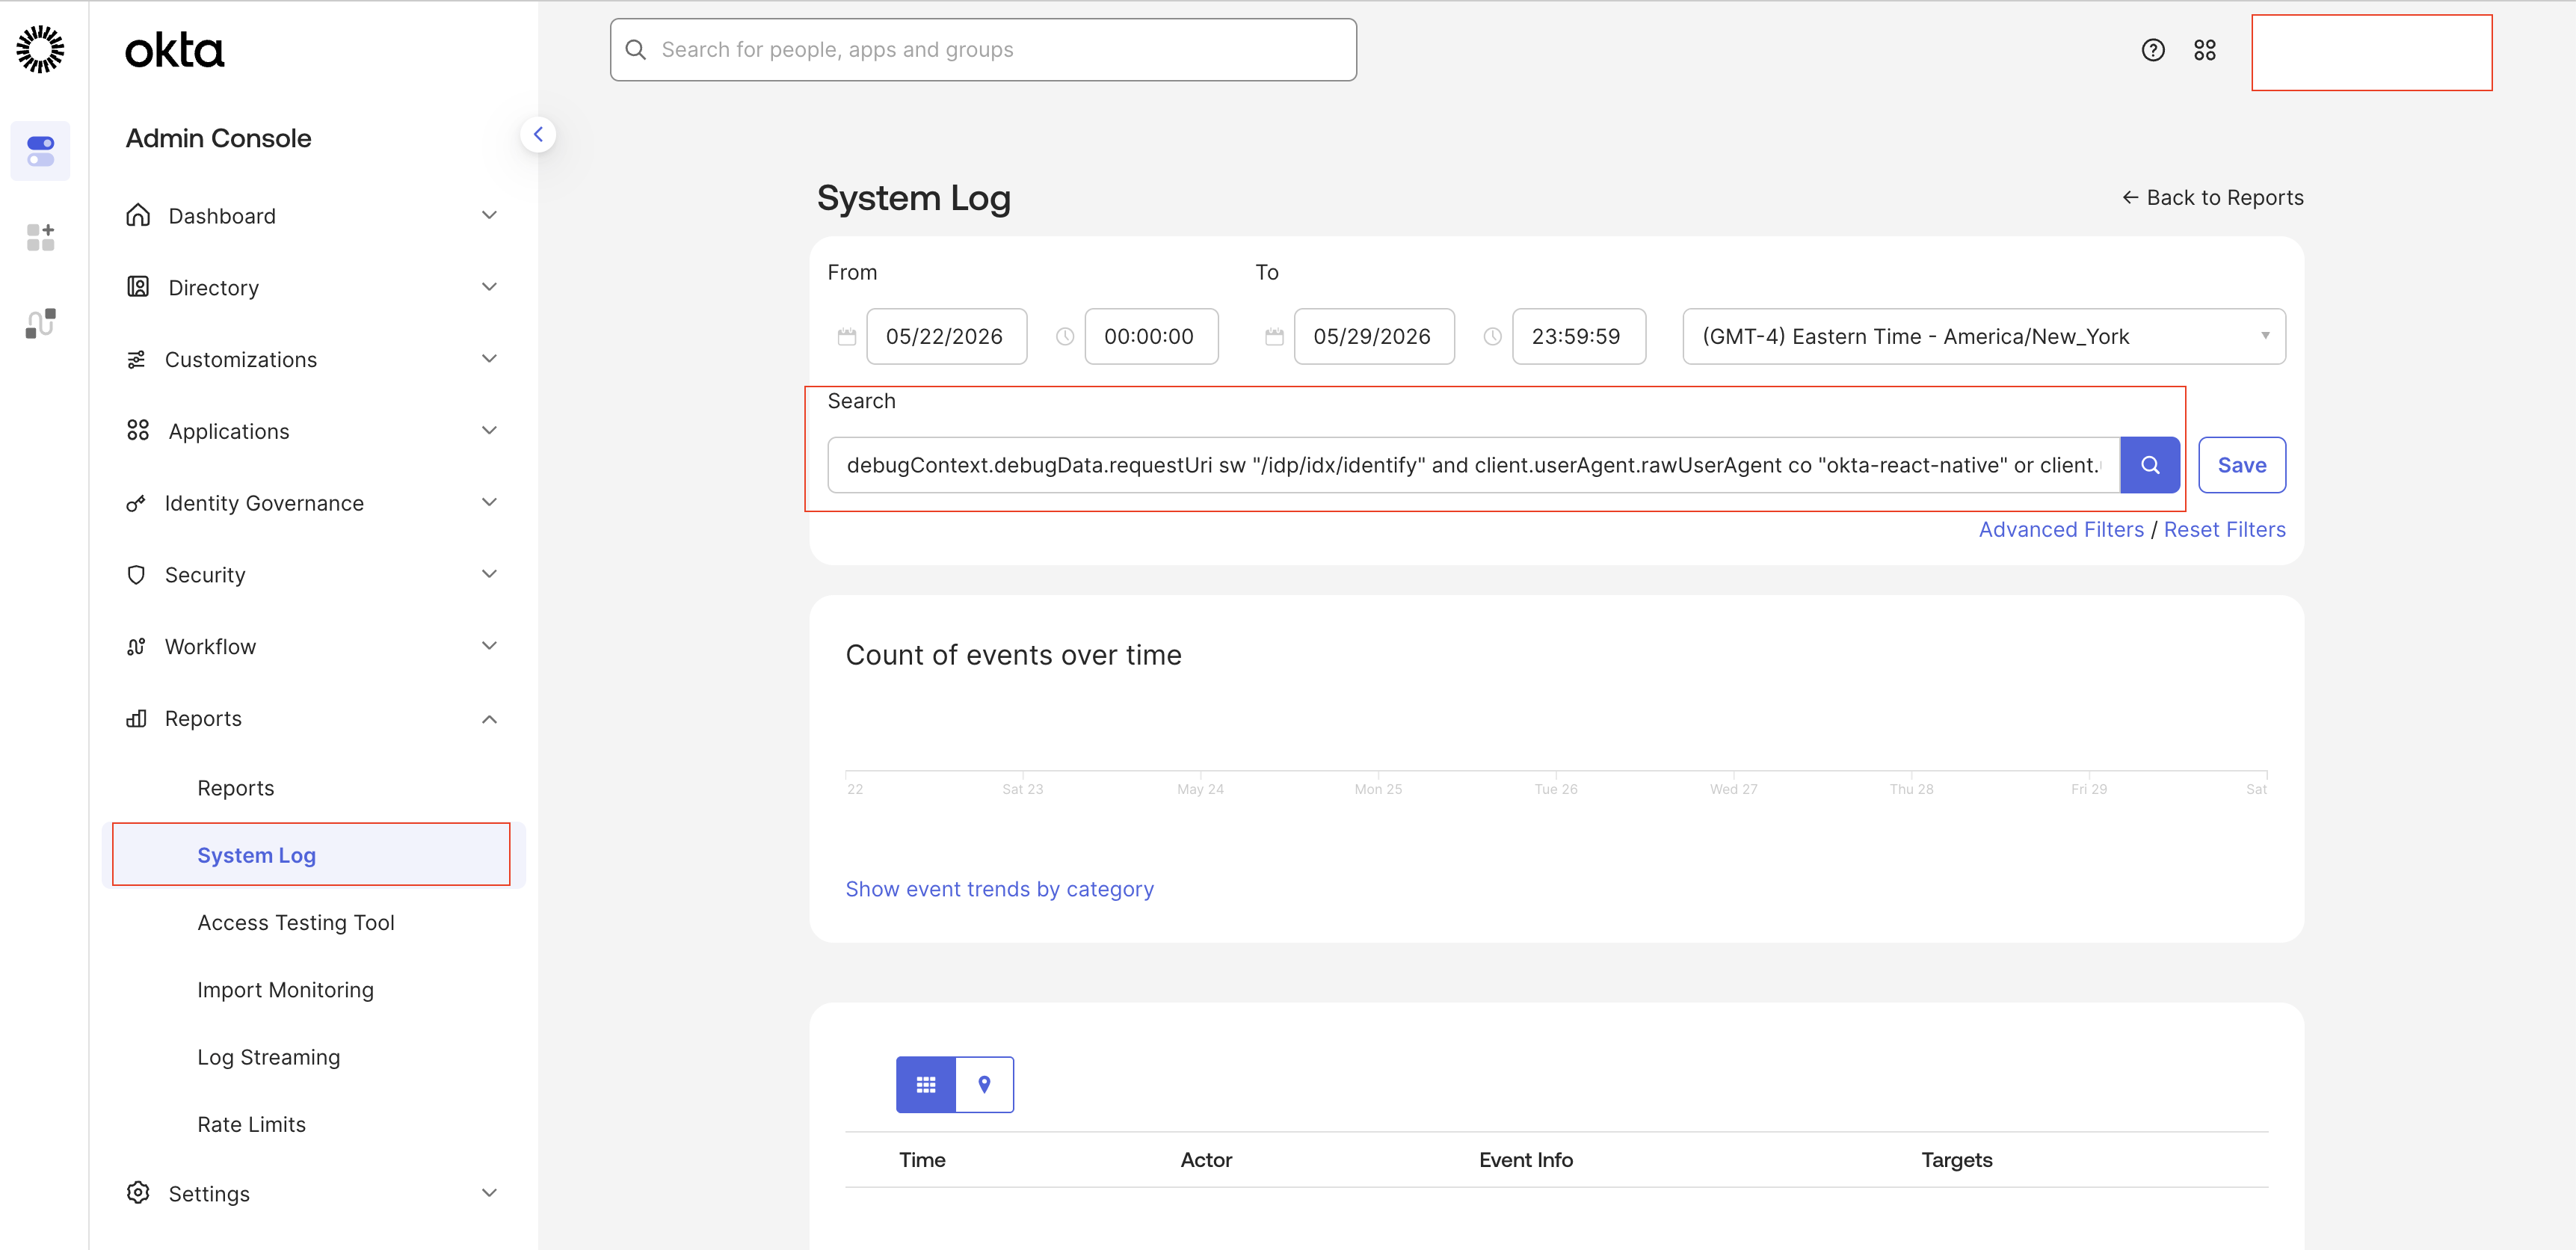Open the help question mark icon
2576x1250 pixels.
(2153, 50)
